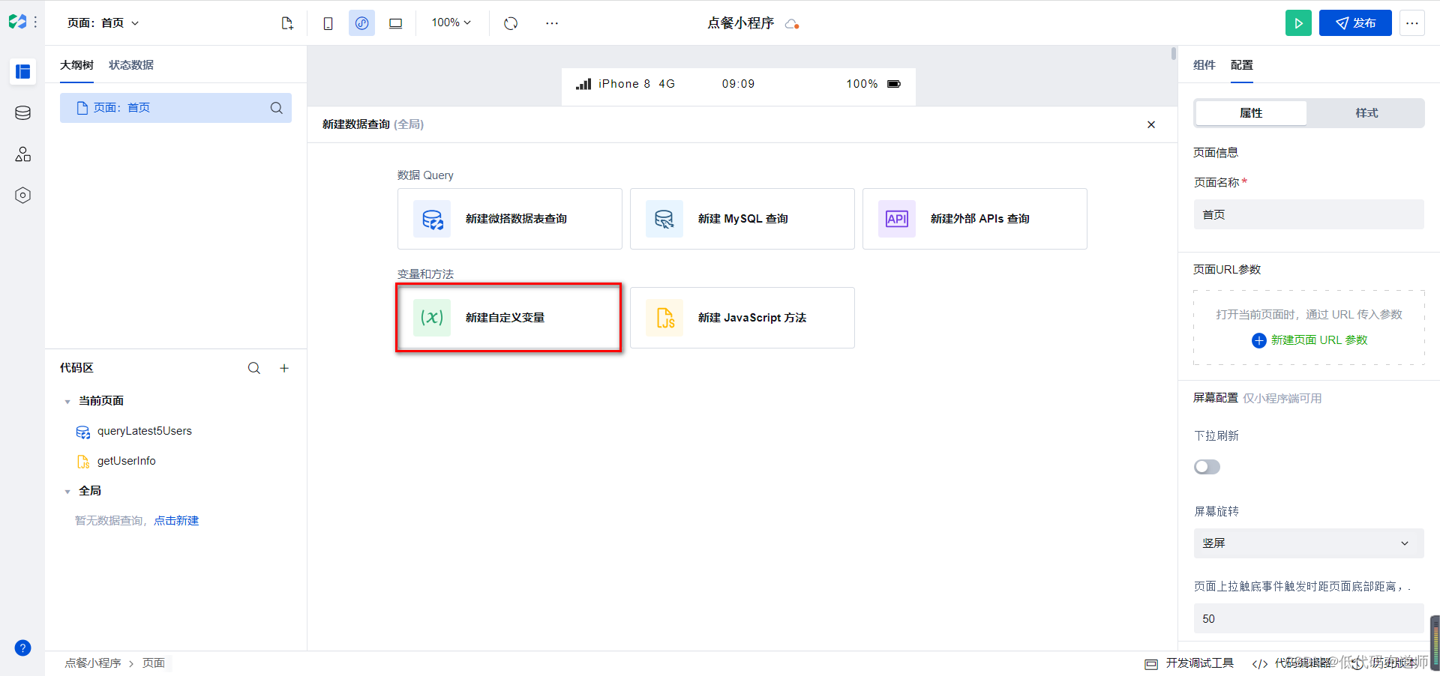Select the 属性 segment tab

(x=1251, y=113)
